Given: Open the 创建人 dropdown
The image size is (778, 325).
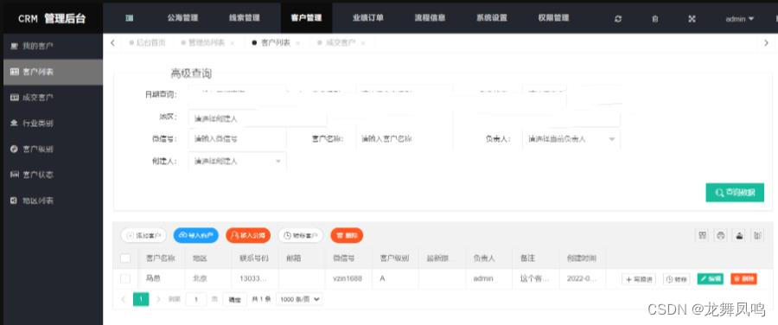Looking at the screenshot, I should click(237, 162).
